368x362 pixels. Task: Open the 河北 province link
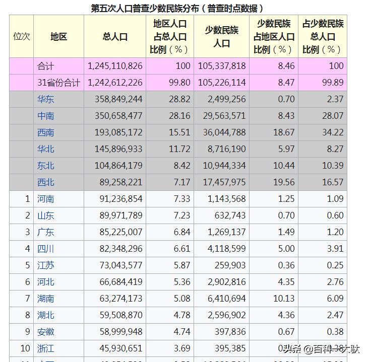point(46,282)
